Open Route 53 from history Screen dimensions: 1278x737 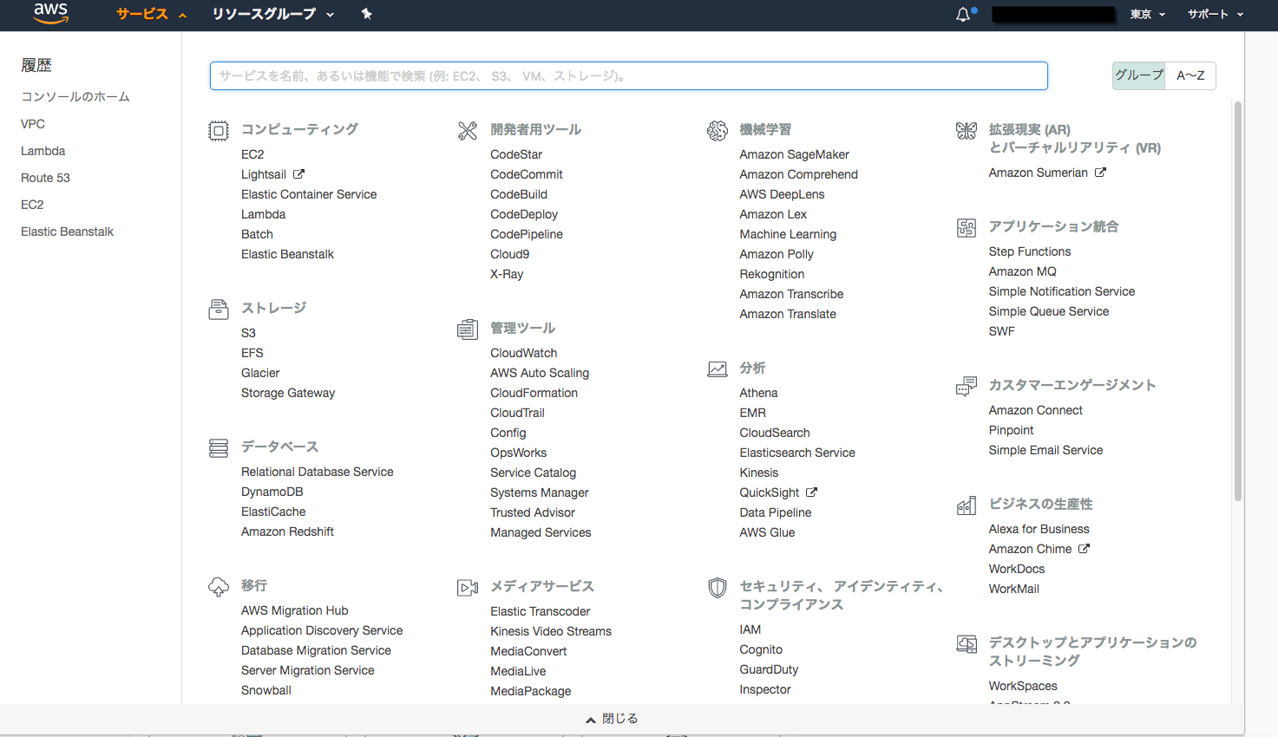point(45,178)
